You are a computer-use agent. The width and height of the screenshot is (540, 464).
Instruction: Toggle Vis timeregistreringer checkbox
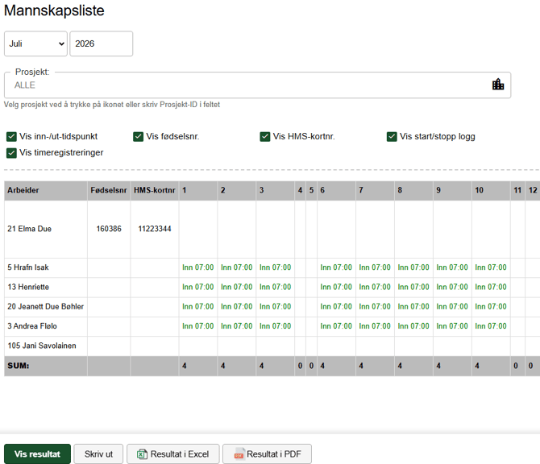pos(11,153)
